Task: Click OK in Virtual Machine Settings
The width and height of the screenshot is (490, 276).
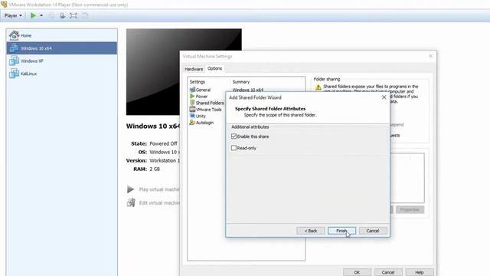Action: tap(357, 272)
